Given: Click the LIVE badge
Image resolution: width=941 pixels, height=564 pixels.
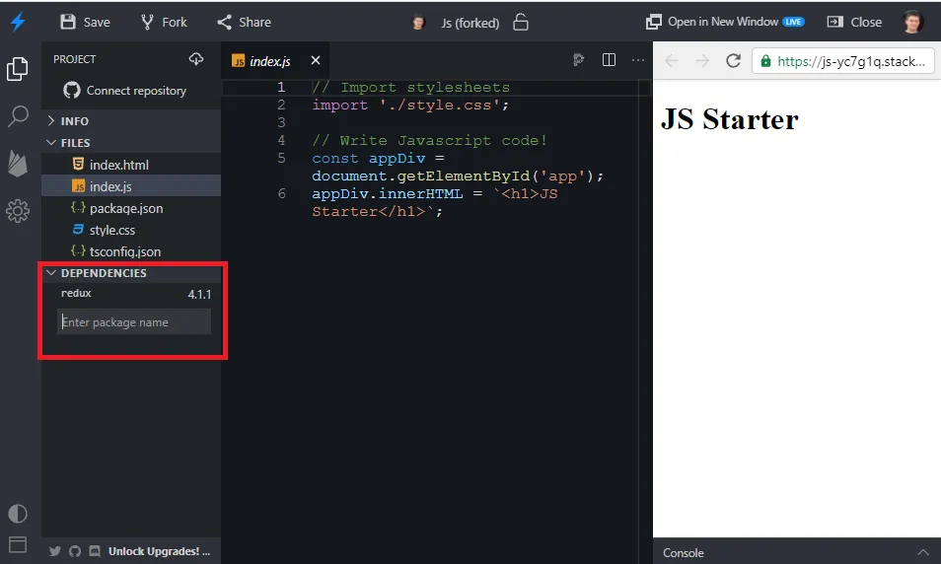Looking at the screenshot, I should [793, 22].
